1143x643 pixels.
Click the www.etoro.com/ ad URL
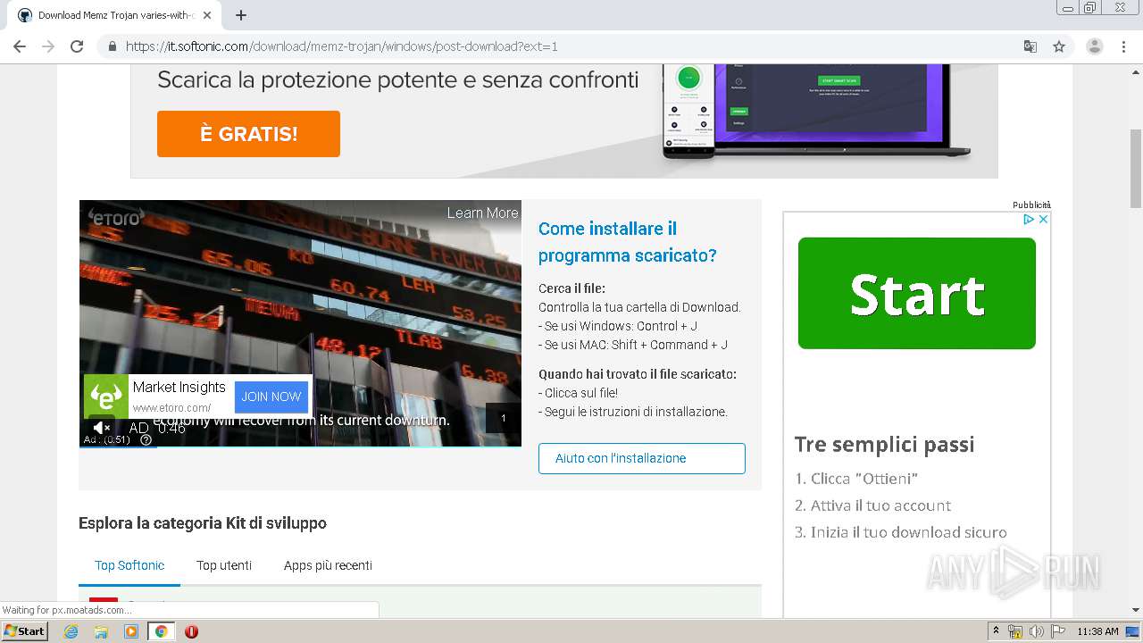pyautogui.click(x=171, y=408)
